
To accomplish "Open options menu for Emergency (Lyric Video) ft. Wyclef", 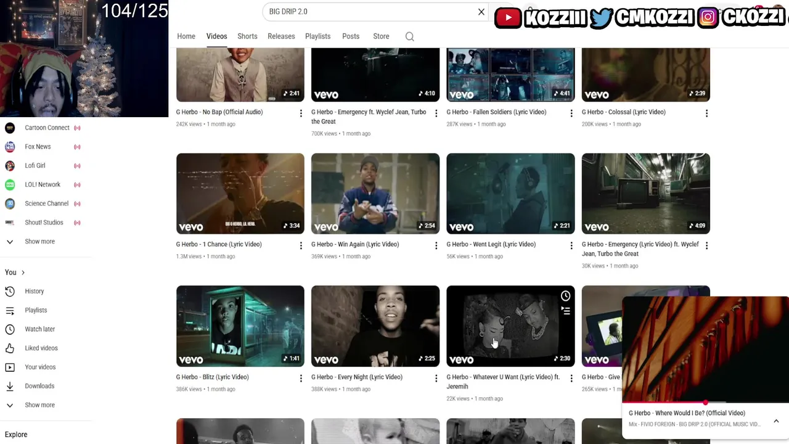I will 706,245.
